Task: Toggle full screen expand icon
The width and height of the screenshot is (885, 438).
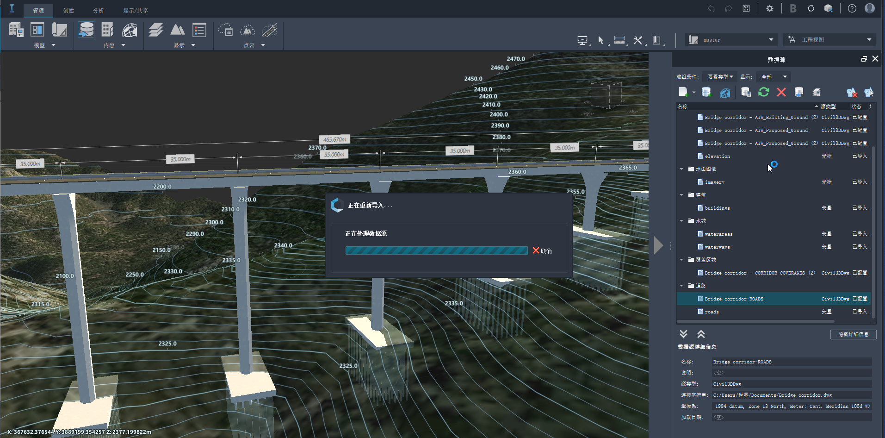Action: click(x=746, y=8)
